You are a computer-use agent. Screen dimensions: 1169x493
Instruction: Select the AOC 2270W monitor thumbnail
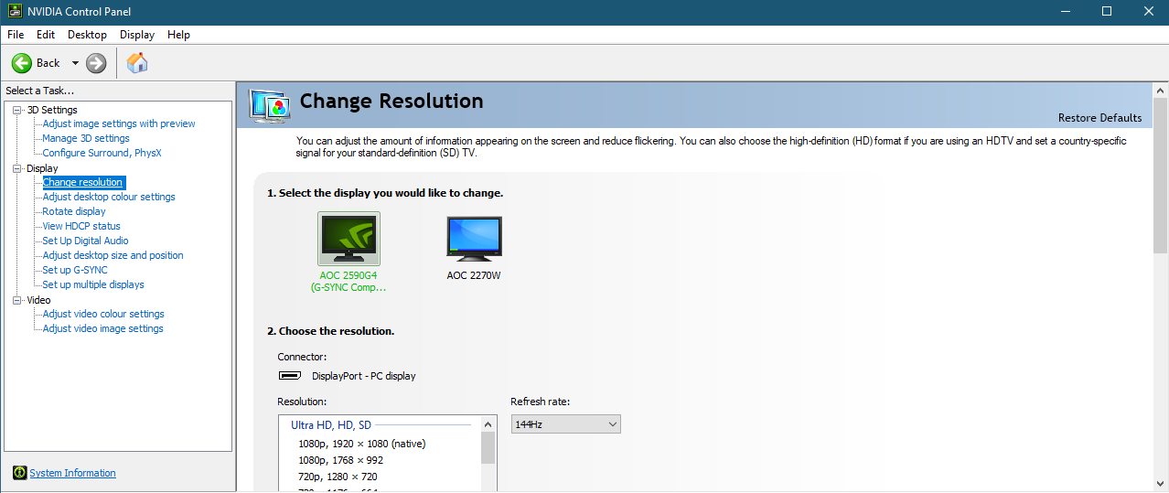[474, 240]
